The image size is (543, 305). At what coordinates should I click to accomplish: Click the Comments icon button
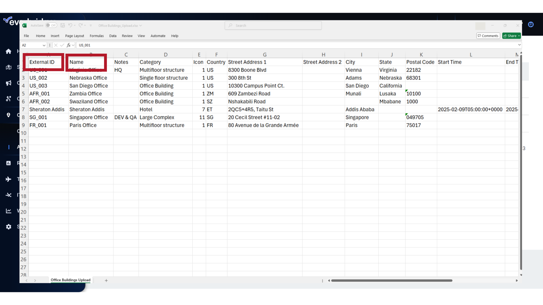pos(488,36)
